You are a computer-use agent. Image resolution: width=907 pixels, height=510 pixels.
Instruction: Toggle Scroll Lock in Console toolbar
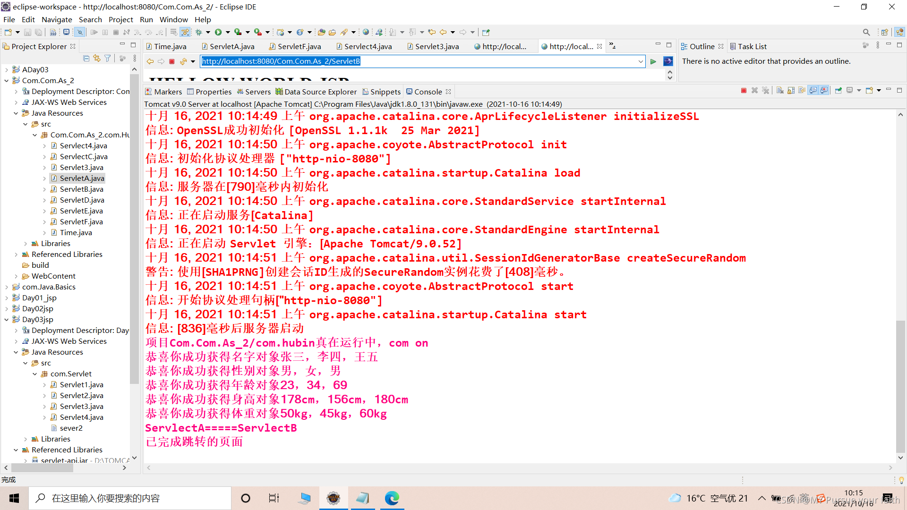click(x=791, y=91)
